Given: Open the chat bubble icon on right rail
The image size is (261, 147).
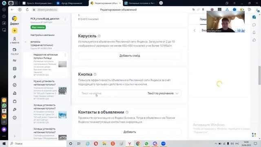Looking at the screenshot, I should click(x=254, y=25).
